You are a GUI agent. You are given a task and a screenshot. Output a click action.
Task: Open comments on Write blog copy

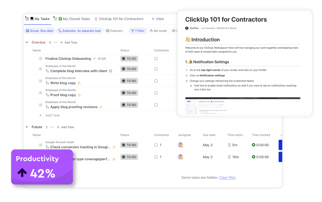coord(156,81)
